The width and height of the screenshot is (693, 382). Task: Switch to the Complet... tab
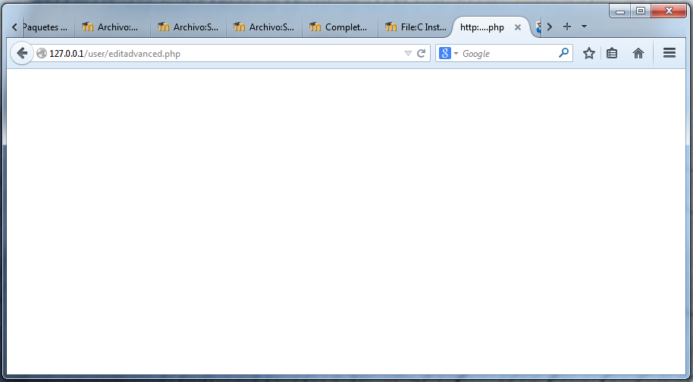point(339,27)
